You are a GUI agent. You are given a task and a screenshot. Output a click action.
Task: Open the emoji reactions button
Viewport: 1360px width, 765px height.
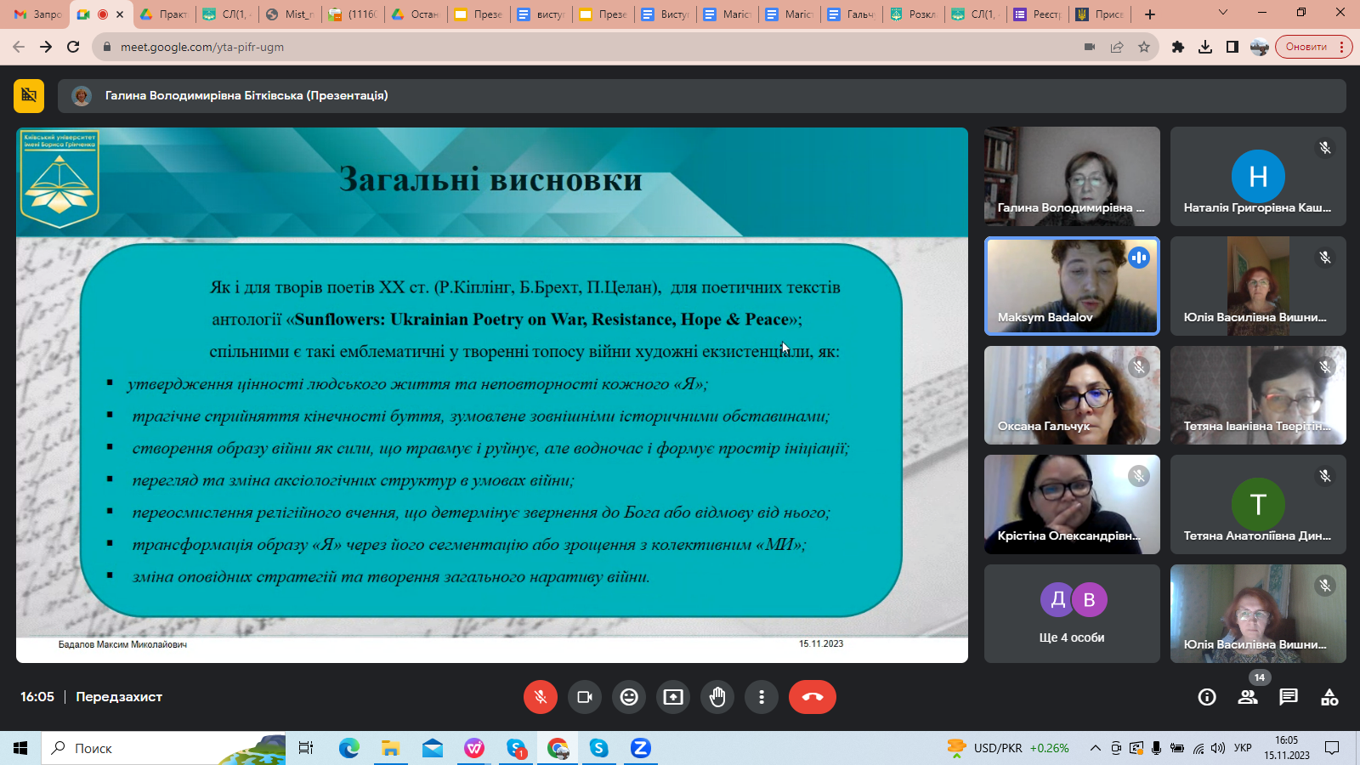(629, 697)
